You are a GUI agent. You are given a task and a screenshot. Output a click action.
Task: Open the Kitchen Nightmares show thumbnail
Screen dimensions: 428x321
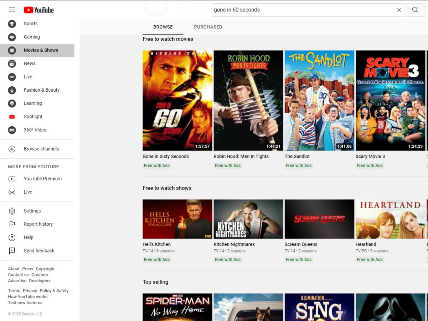point(248,219)
